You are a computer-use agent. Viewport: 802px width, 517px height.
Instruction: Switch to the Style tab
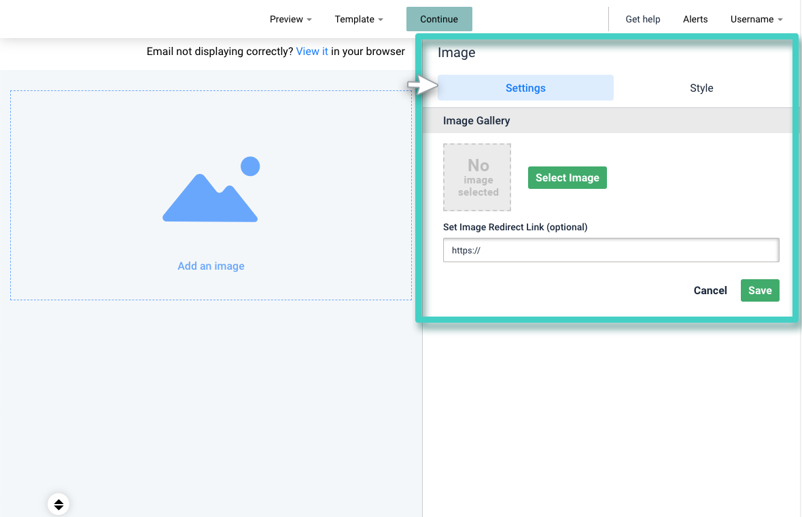(x=701, y=88)
